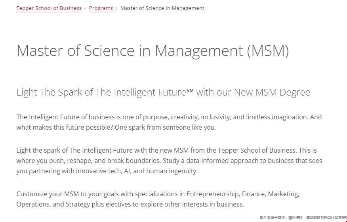Click the word Marketing in specializations list
347x222 pixels.
(x=284, y=194)
